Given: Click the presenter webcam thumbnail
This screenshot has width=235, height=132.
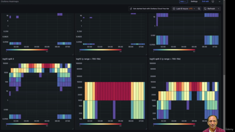Looking at the screenshot, I should (x=214, y=124).
